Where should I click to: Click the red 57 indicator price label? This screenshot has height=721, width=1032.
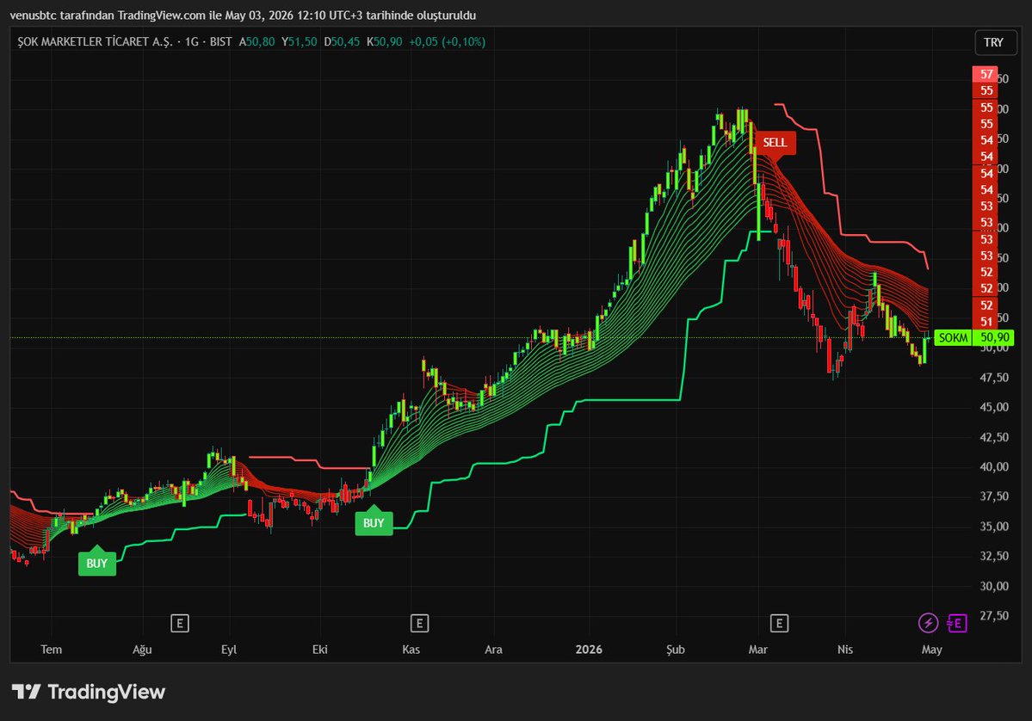click(986, 74)
